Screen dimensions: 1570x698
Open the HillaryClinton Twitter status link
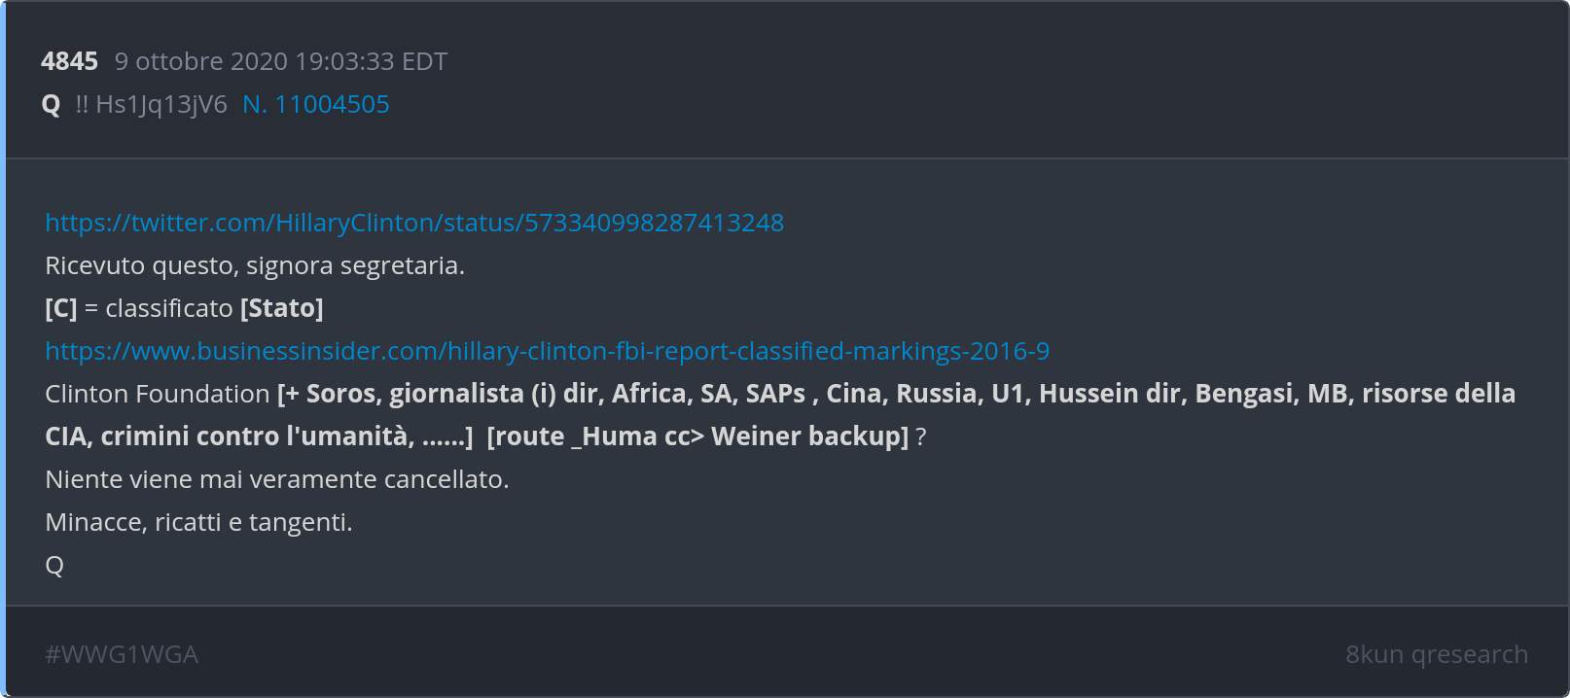click(414, 223)
